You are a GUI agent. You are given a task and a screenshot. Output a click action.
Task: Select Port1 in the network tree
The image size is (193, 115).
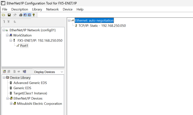point(24,46)
